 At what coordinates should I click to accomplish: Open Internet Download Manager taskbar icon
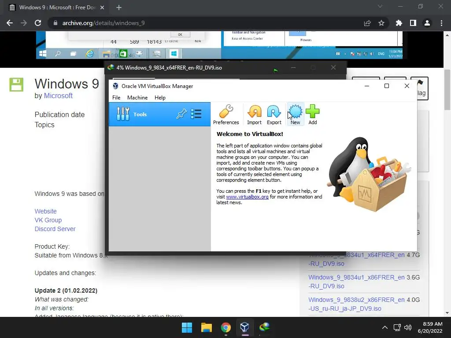tap(264, 327)
